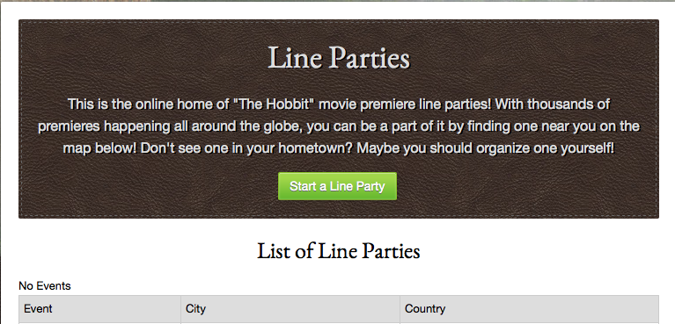Click the Start a Line Party button
This screenshot has width=675, height=324.
click(x=337, y=186)
